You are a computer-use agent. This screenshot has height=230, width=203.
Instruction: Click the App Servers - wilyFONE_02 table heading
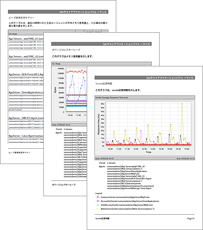coord(26,56)
